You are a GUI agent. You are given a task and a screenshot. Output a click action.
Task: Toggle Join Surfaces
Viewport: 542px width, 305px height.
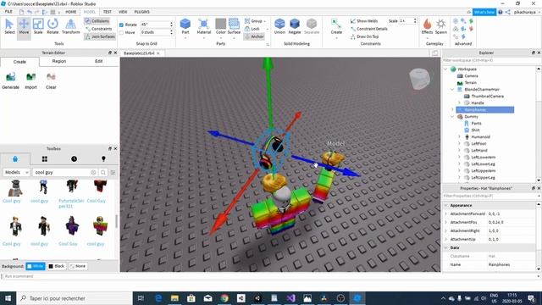[x=100, y=36]
